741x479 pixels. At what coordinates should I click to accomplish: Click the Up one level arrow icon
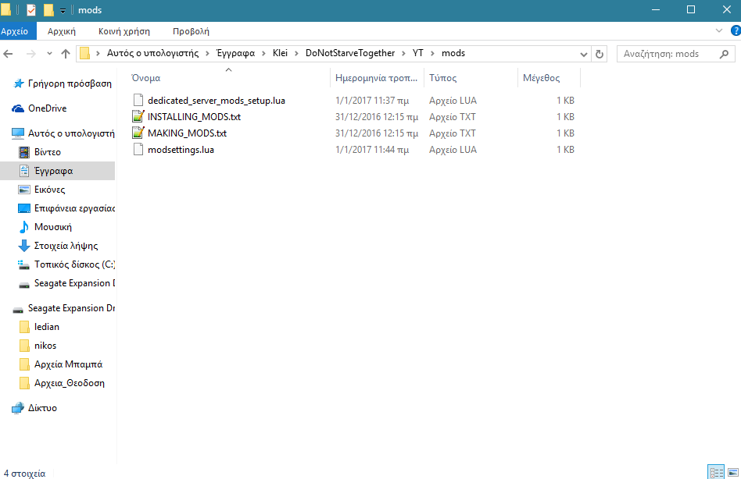pos(66,54)
